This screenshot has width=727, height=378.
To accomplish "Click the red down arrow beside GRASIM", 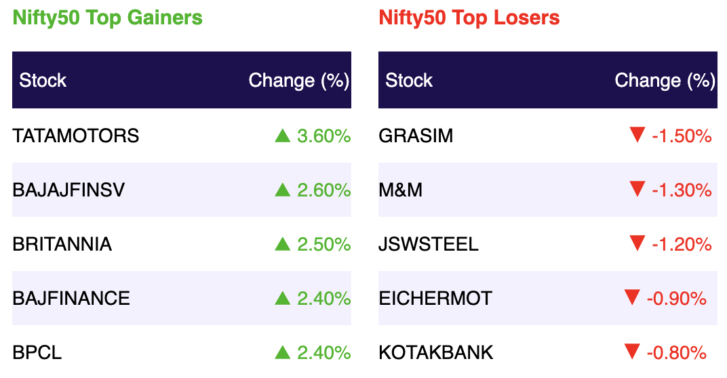I will 637,135.
